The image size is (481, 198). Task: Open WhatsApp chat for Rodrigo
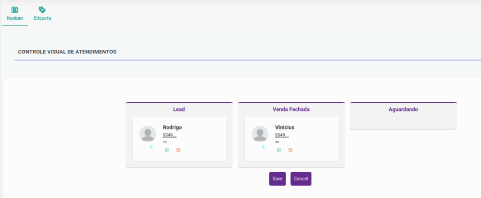tap(167, 150)
